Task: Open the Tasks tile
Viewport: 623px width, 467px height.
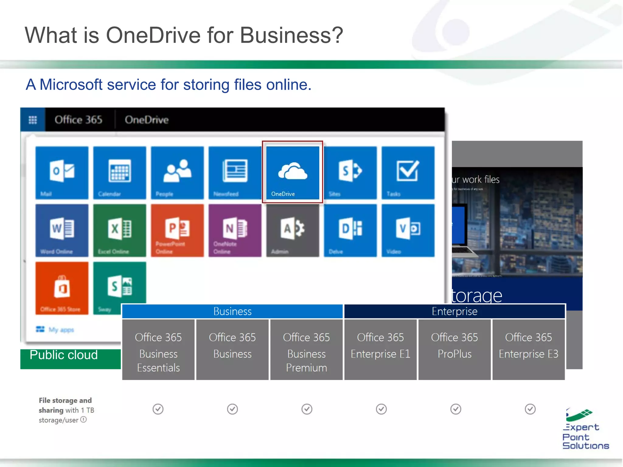Action: (408, 173)
